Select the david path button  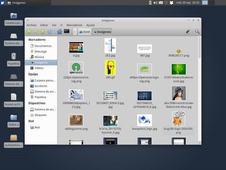tap(85, 32)
